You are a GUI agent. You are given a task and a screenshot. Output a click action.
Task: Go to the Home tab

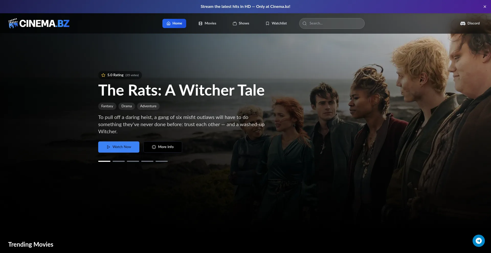tap(174, 23)
